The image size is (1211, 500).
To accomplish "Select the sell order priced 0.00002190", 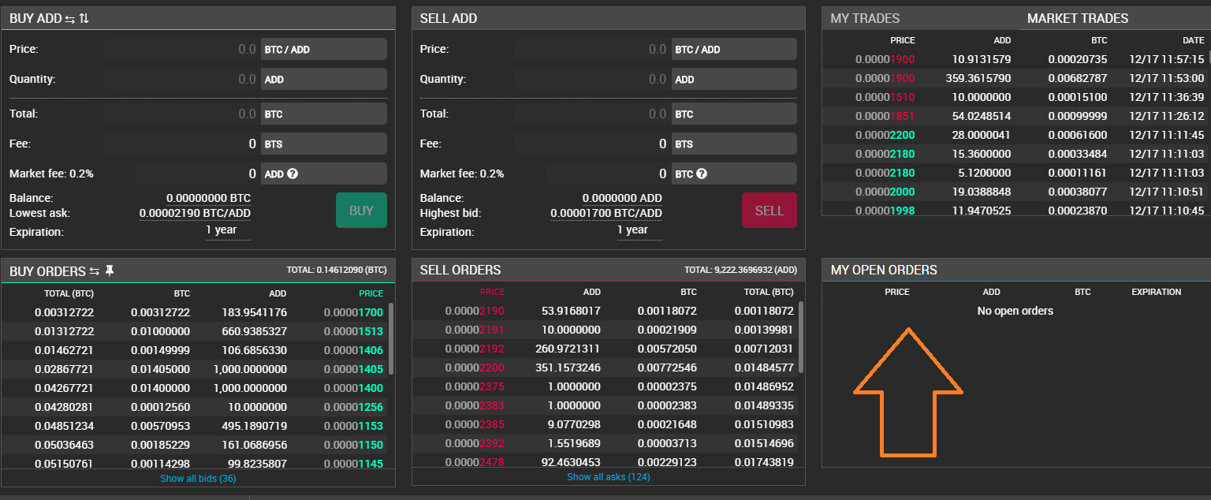I will (605, 311).
